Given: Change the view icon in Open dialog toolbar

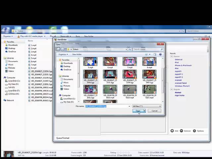Looking at the screenshot, I should 146,54.
